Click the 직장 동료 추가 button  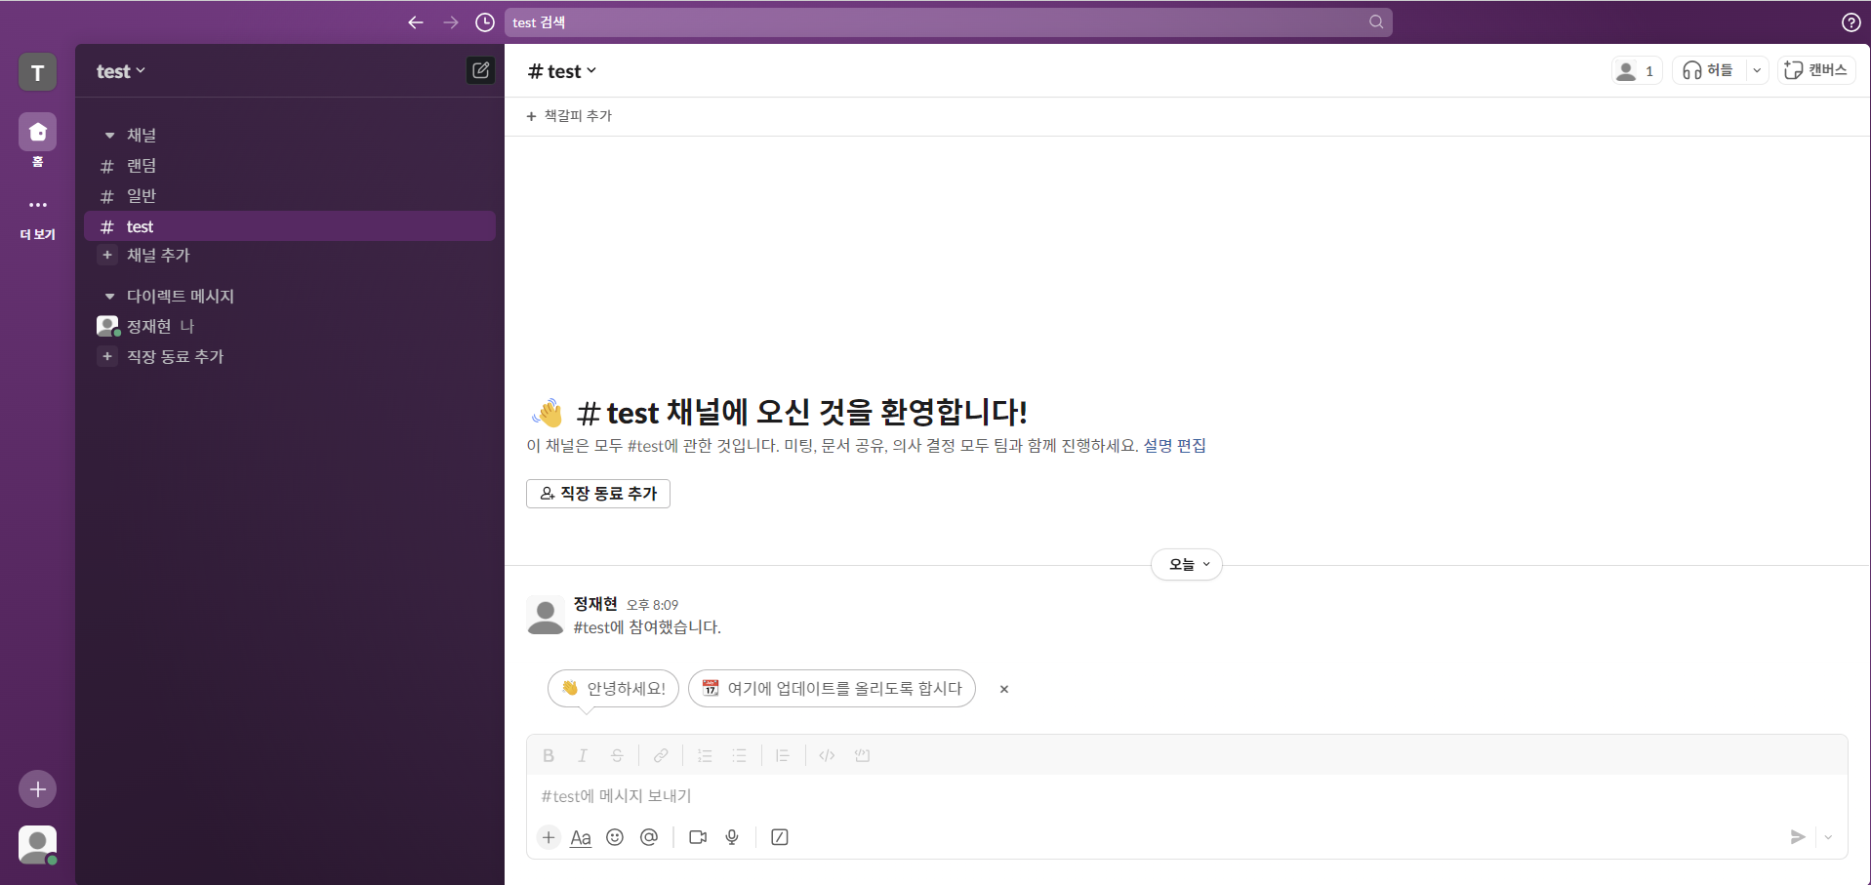coord(597,494)
